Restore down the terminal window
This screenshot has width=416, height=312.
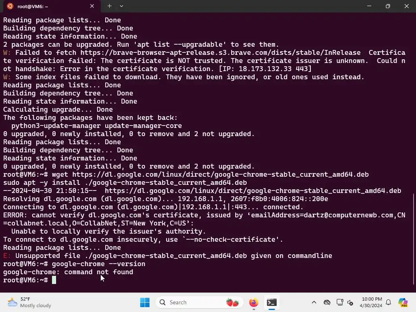click(388, 6)
